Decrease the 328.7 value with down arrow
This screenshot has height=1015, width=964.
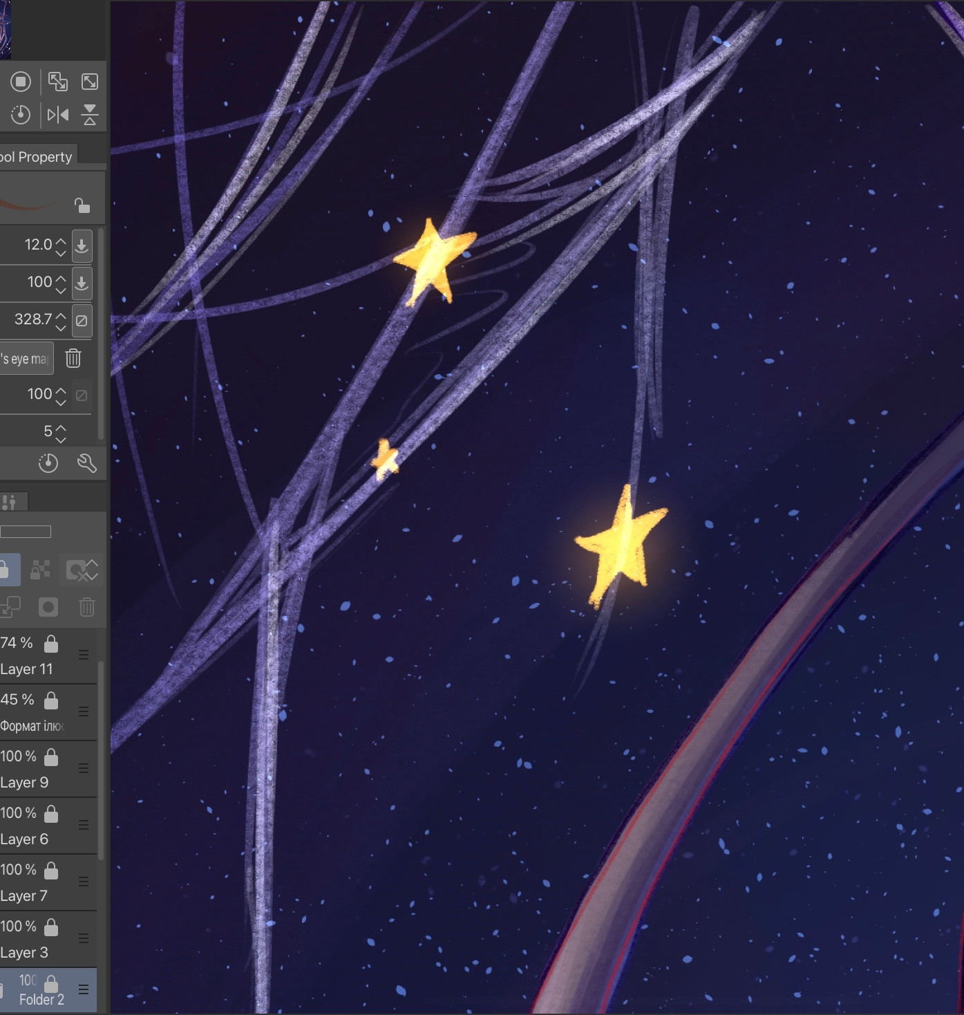61,327
